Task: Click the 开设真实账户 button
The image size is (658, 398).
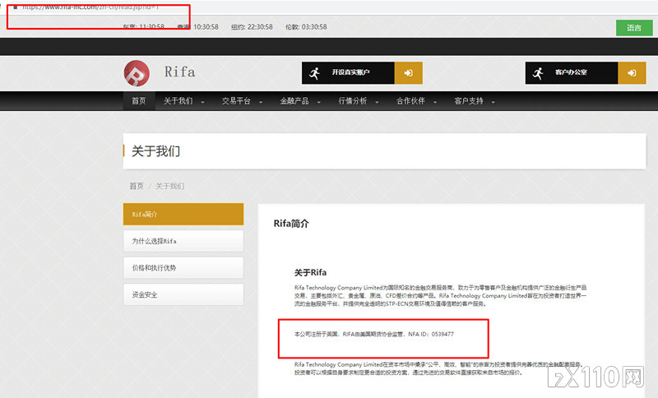Action: coord(348,73)
